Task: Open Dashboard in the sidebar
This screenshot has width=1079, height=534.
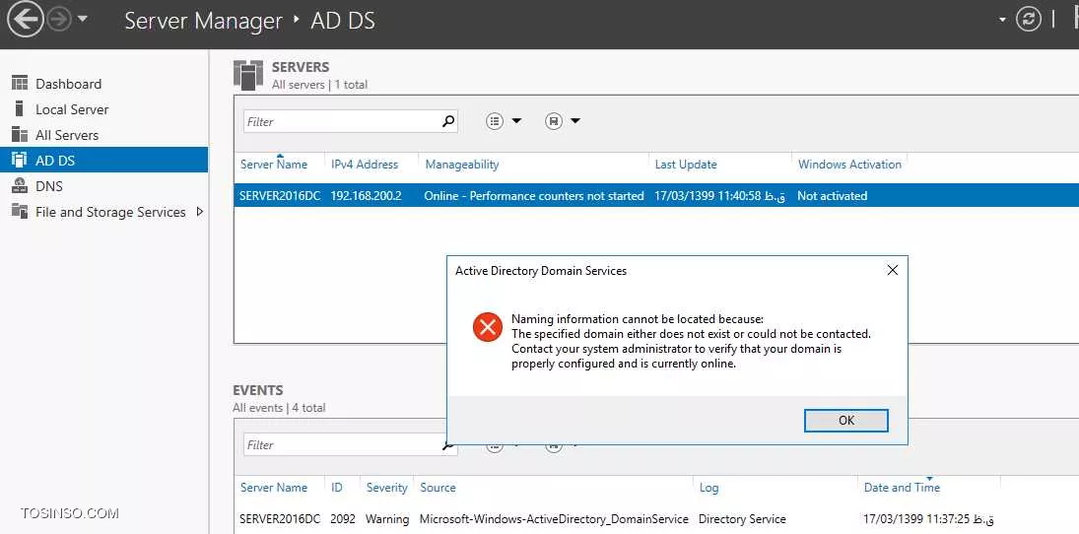Action: click(x=68, y=84)
